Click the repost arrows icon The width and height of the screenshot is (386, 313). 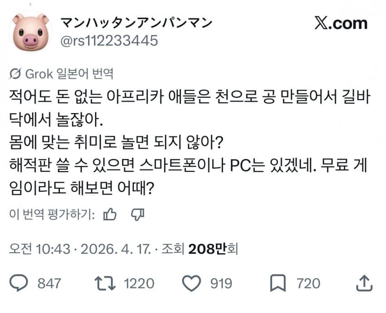click(x=105, y=283)
